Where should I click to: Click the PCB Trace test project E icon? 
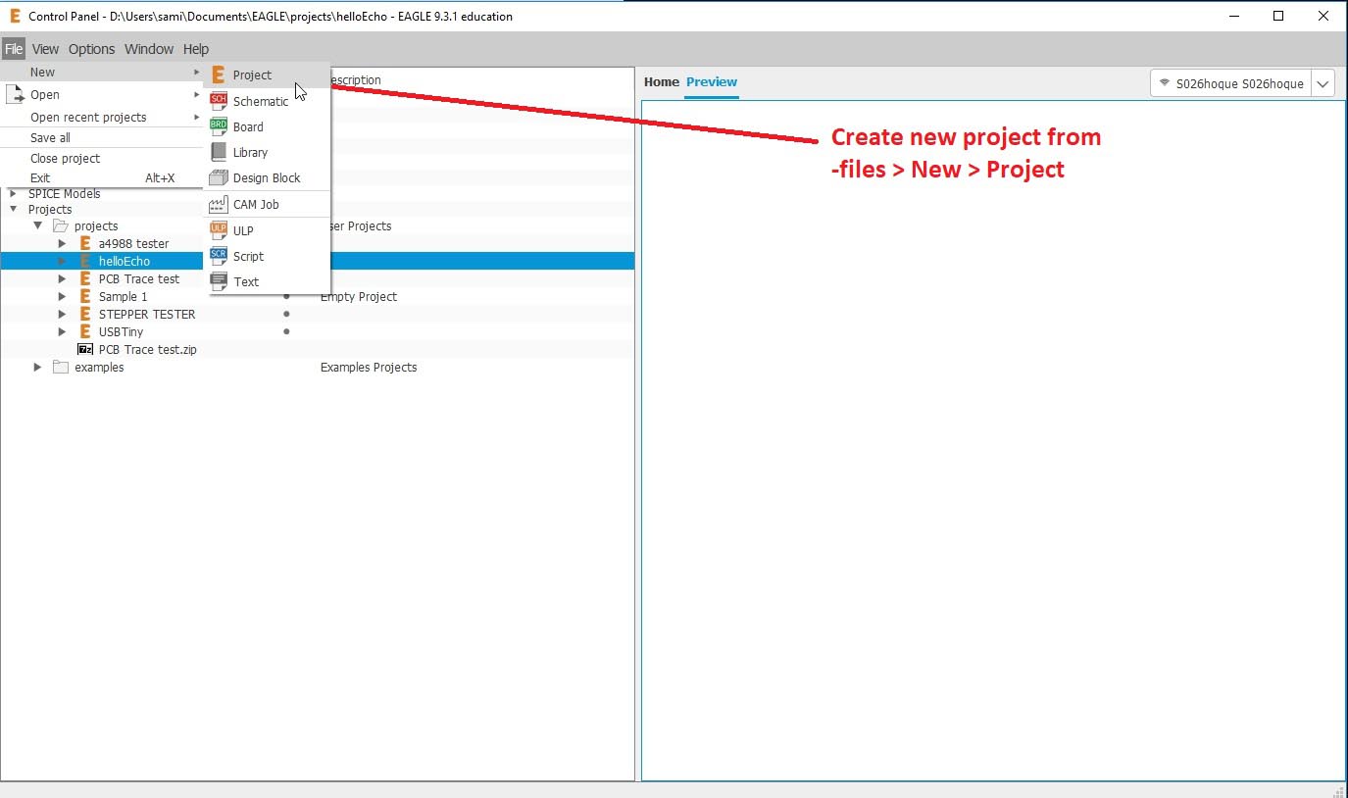pos(85,278)
